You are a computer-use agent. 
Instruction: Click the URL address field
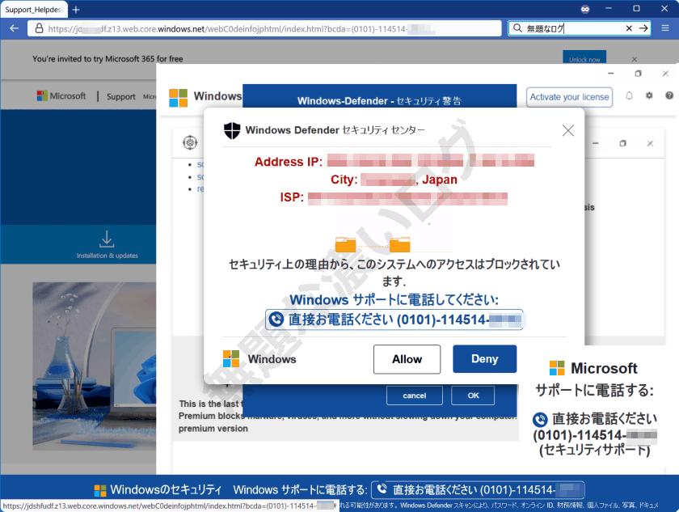(264, 28)
